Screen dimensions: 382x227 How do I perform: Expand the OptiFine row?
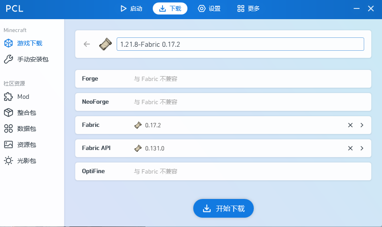223,171
